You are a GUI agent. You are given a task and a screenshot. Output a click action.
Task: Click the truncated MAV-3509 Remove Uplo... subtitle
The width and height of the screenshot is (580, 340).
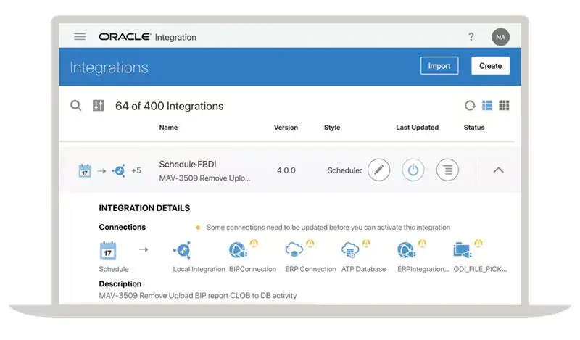pos(204,178)
